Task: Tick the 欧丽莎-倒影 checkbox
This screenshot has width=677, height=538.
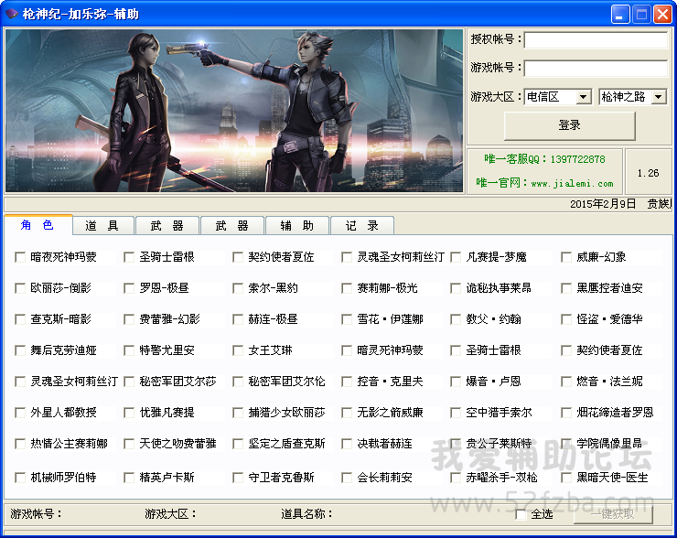Action: point(20,288)
